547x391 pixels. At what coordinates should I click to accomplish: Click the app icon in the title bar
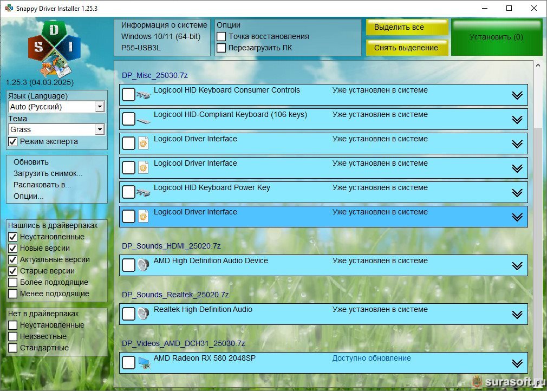9,8
